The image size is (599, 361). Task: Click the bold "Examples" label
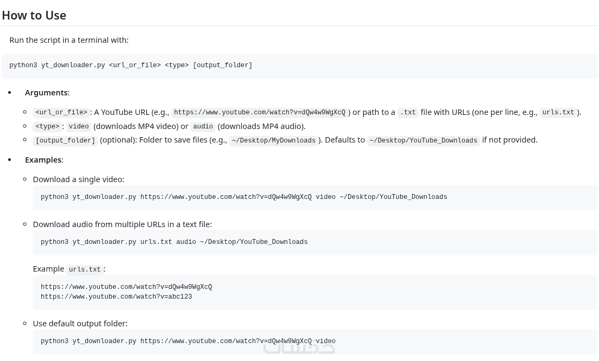pyautogui.click(x=43, y=160)
